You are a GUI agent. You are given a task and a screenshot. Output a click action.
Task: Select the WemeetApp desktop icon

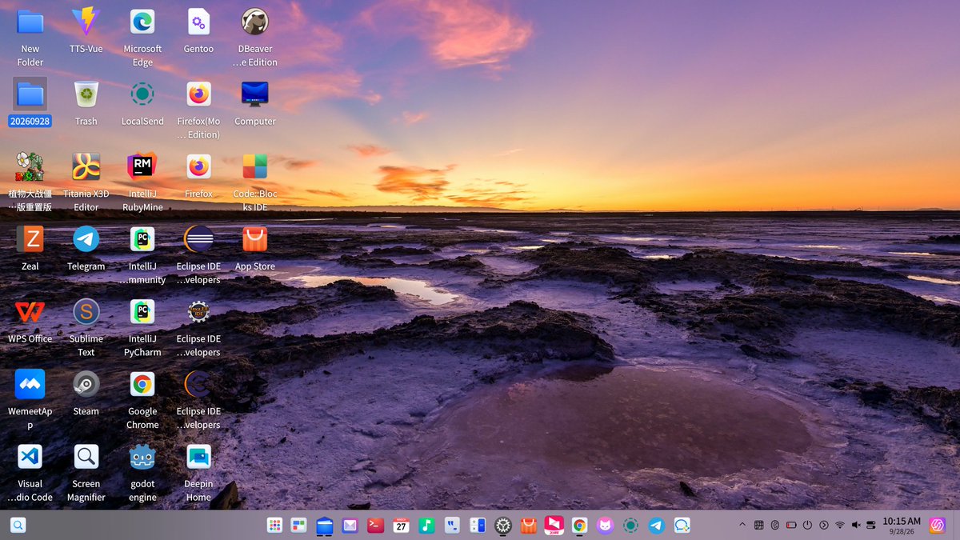tap(30, 384)
